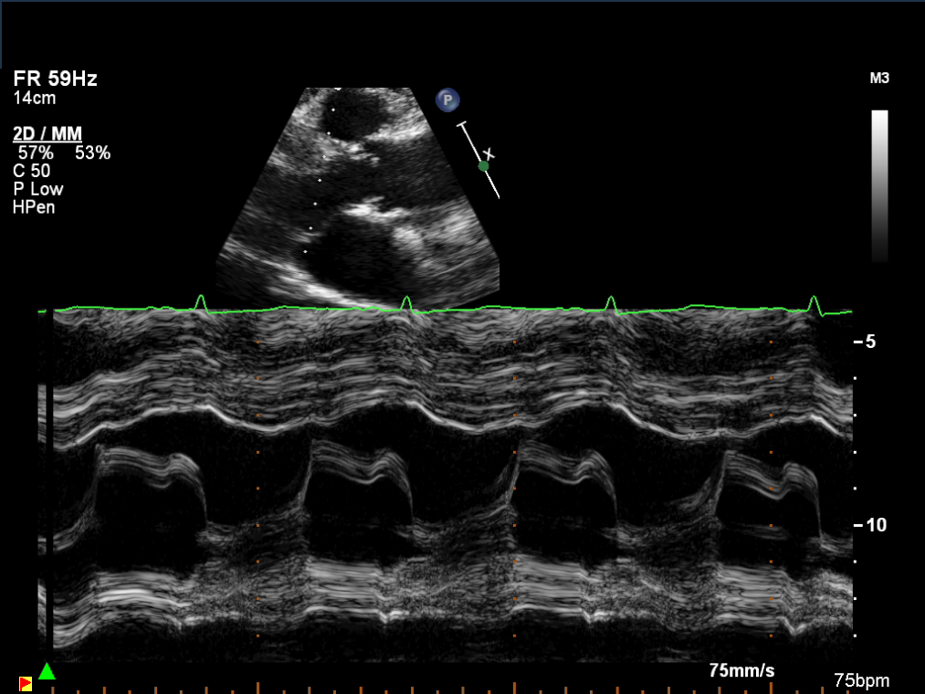Image resolution: width=925 pixels, height=694 pixels.
Task: Click the green triangle sweep marker
Action: (47, 672)
